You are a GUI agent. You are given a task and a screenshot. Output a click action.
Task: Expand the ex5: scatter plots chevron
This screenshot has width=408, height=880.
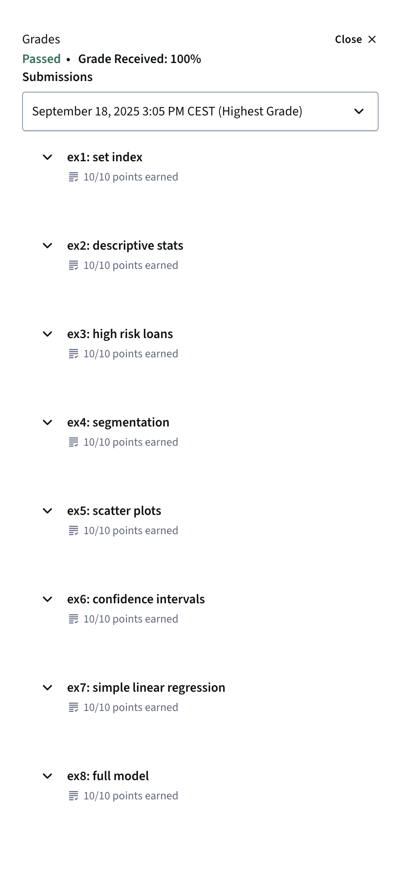[48, 511]
